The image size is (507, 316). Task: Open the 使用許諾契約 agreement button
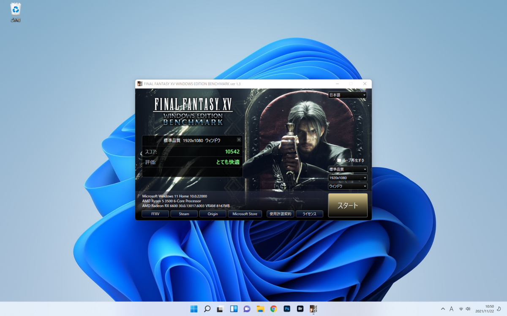click(281, 214)
